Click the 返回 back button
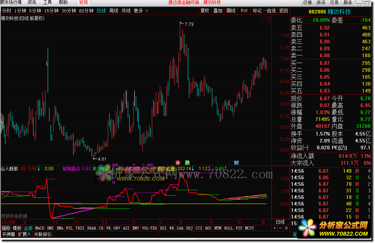This screenshot has width=375, height=243. click(x=283, y=11)
